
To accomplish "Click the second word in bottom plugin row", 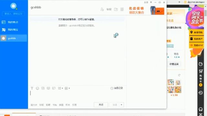I will tap(42, 105).
